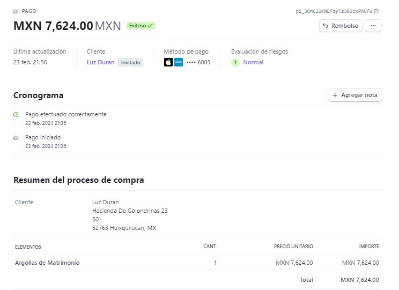Click the Pago iniciado timeline icon
The image size is (399, 290).
click(16, 138)
